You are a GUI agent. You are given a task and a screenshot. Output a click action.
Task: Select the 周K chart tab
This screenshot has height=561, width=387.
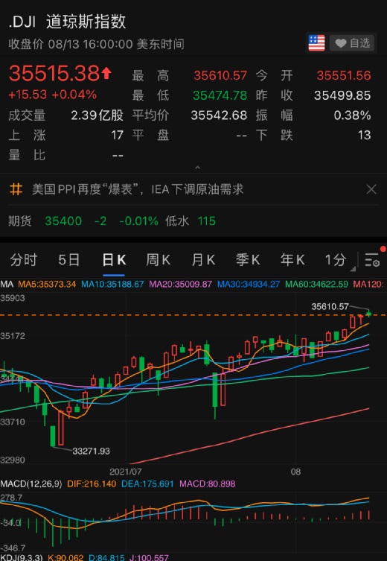tap(158, 260)
